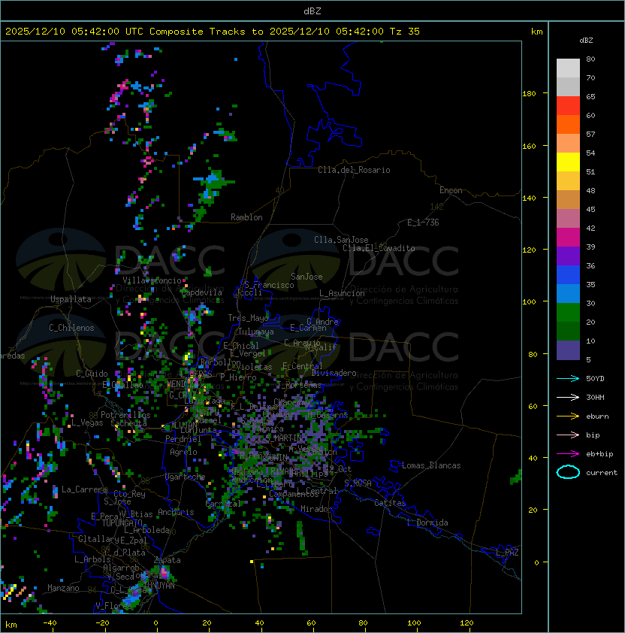The height and width of the screenshot is (633, 625).
Task: Click the 'Clla.del_Rosario' map label
Action: (354, 170)
